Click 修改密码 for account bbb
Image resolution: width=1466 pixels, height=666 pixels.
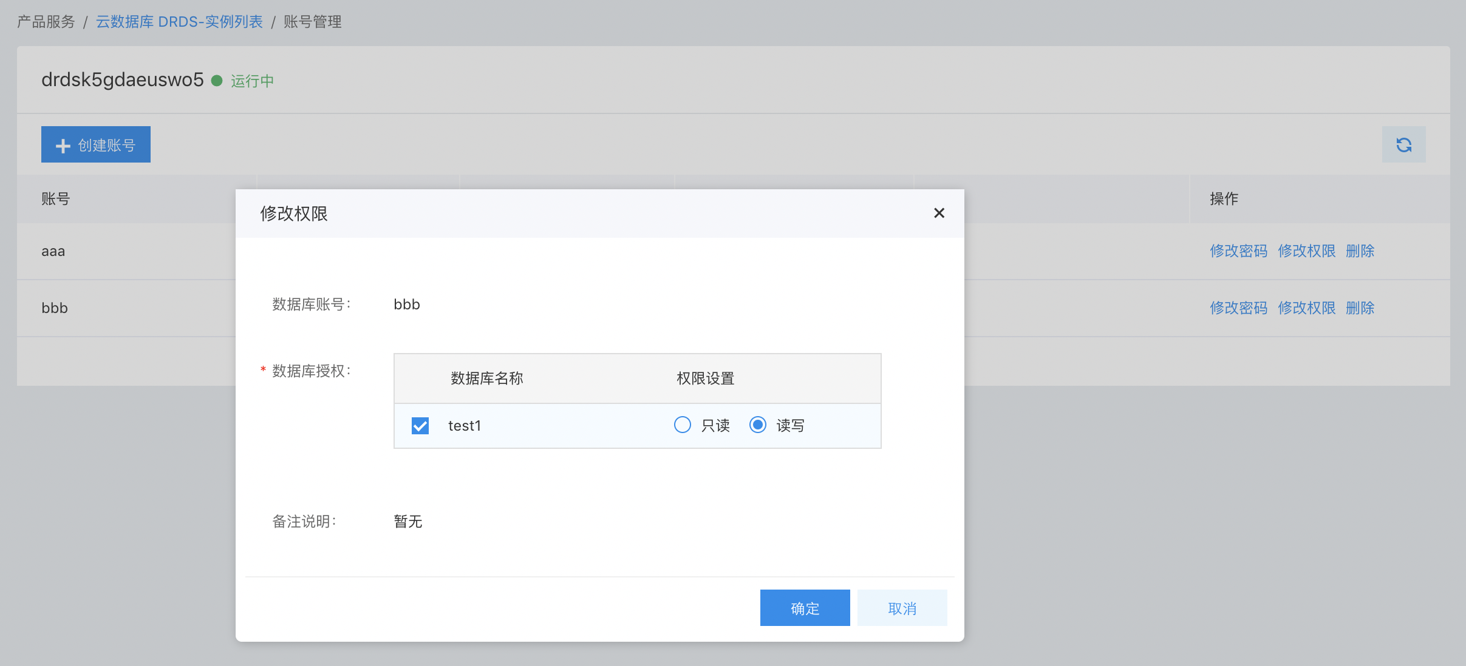tap(1238, 308)
